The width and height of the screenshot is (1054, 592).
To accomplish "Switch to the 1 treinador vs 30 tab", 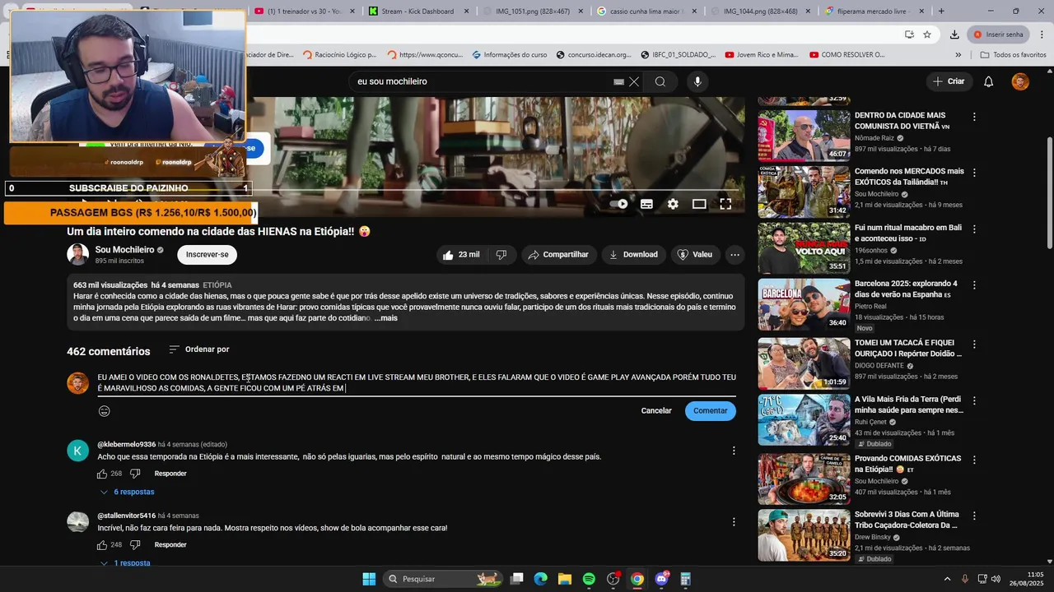I will (305, 12).
